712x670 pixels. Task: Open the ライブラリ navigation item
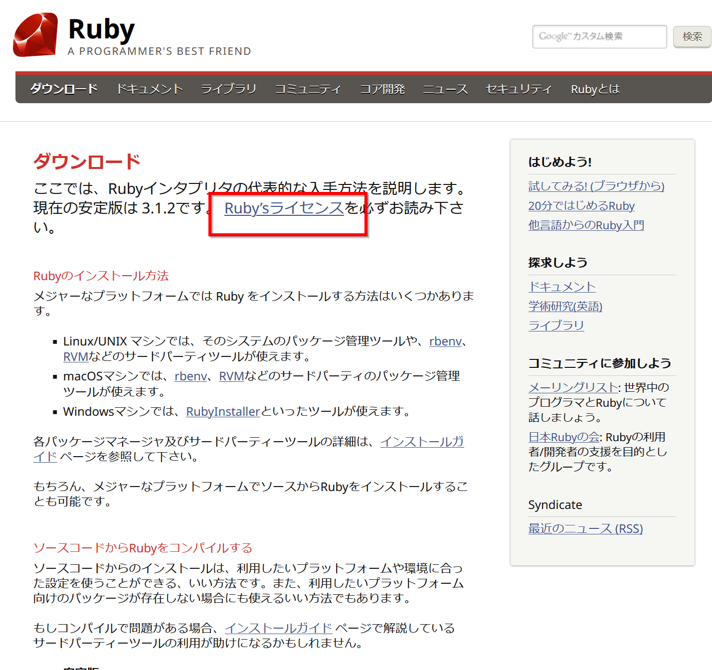point(228,89)
